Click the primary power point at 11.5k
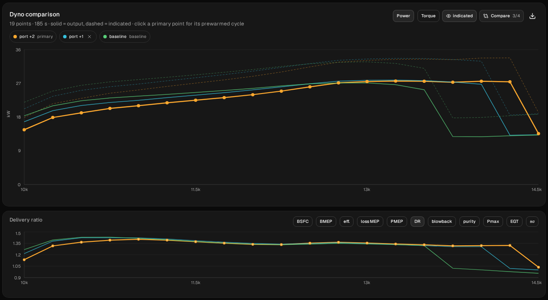The width and height of the screenshot is (548, 300). pyautogui.click(x=196, y=100)
